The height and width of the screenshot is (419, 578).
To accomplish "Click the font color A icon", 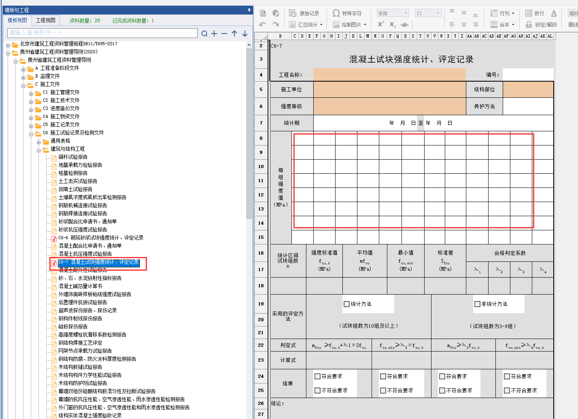I will point(554,13).
